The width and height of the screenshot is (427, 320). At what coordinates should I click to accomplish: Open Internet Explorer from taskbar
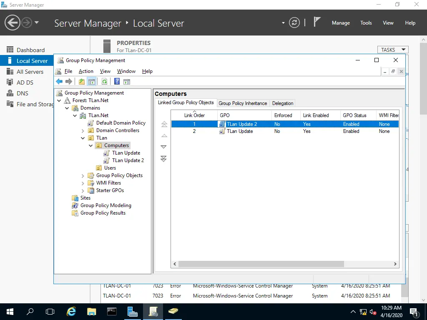pyautogui.click(x=71, y=312)
